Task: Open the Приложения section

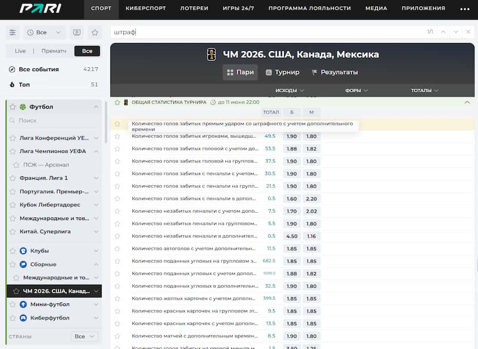Action: 423,8
